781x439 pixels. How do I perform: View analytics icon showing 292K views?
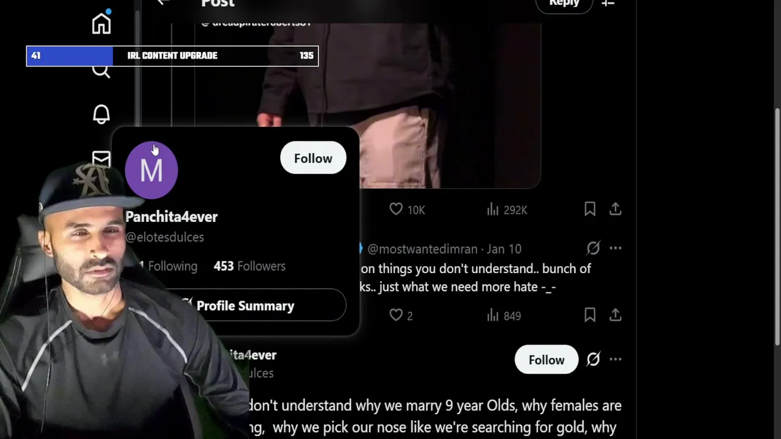[x=493, y=209]
